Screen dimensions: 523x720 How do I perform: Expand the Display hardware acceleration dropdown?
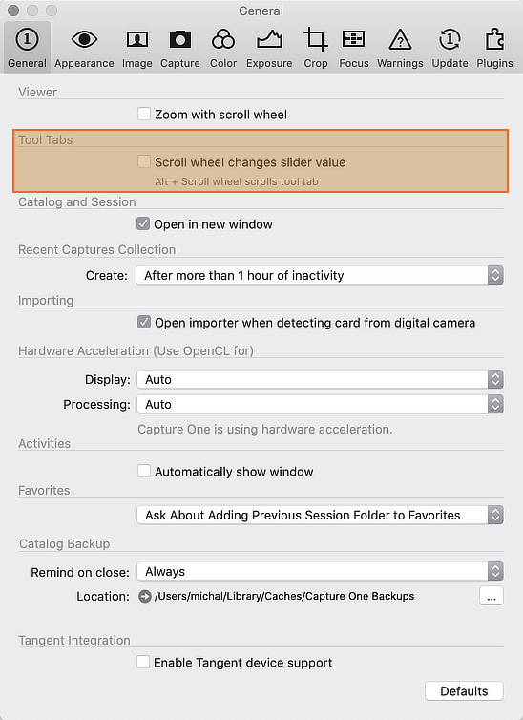coord(320,379)
